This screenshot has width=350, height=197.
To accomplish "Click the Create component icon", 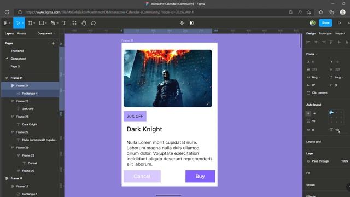I will tap(182, 23).
